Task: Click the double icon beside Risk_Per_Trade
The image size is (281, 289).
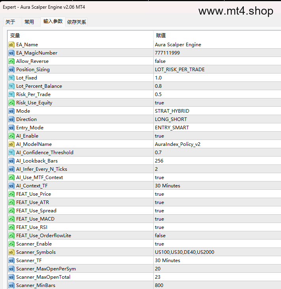Action: [11, 94]
